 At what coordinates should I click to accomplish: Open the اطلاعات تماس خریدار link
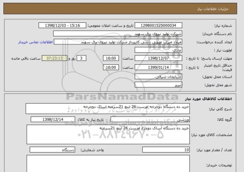pyautogui.click(x=36, y=42)
